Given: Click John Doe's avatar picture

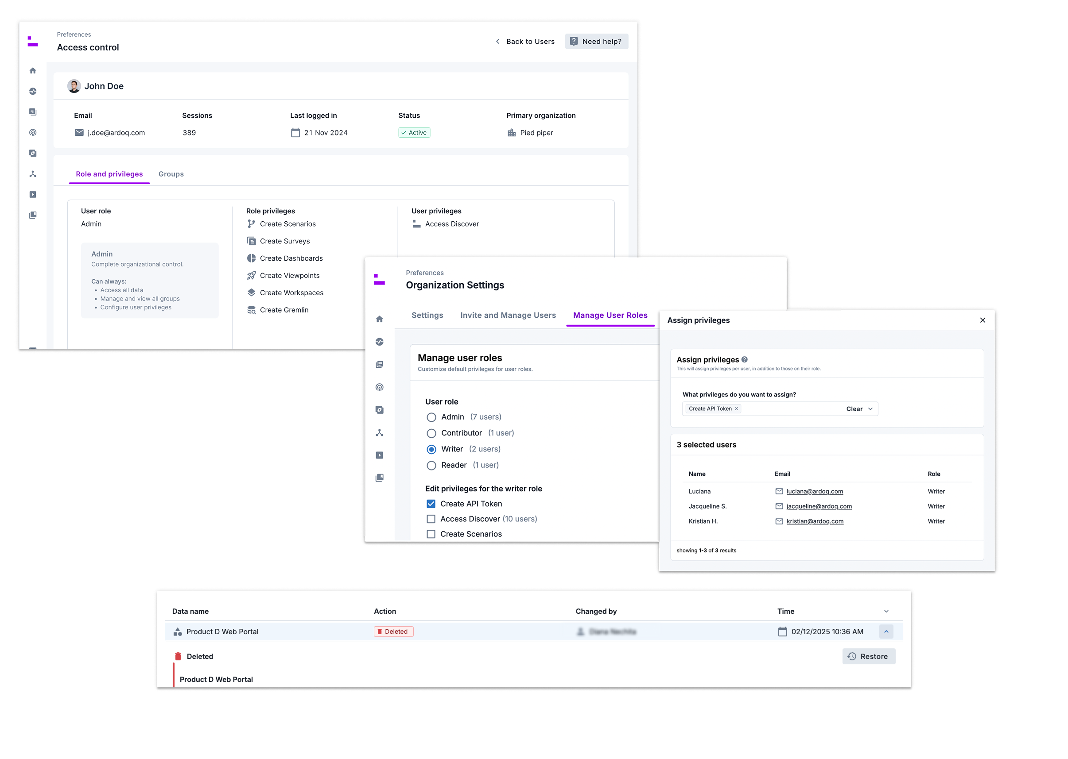Looking at the screenshot, I should [x=74, y=86].
